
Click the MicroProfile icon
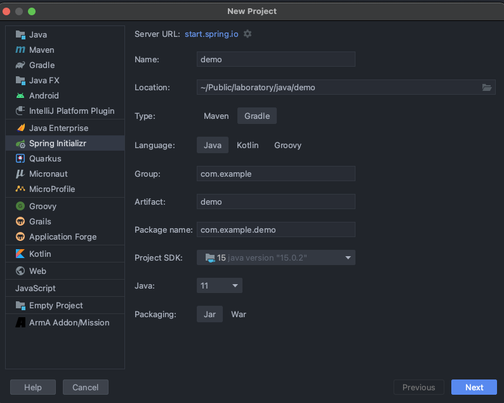[20, 189]
